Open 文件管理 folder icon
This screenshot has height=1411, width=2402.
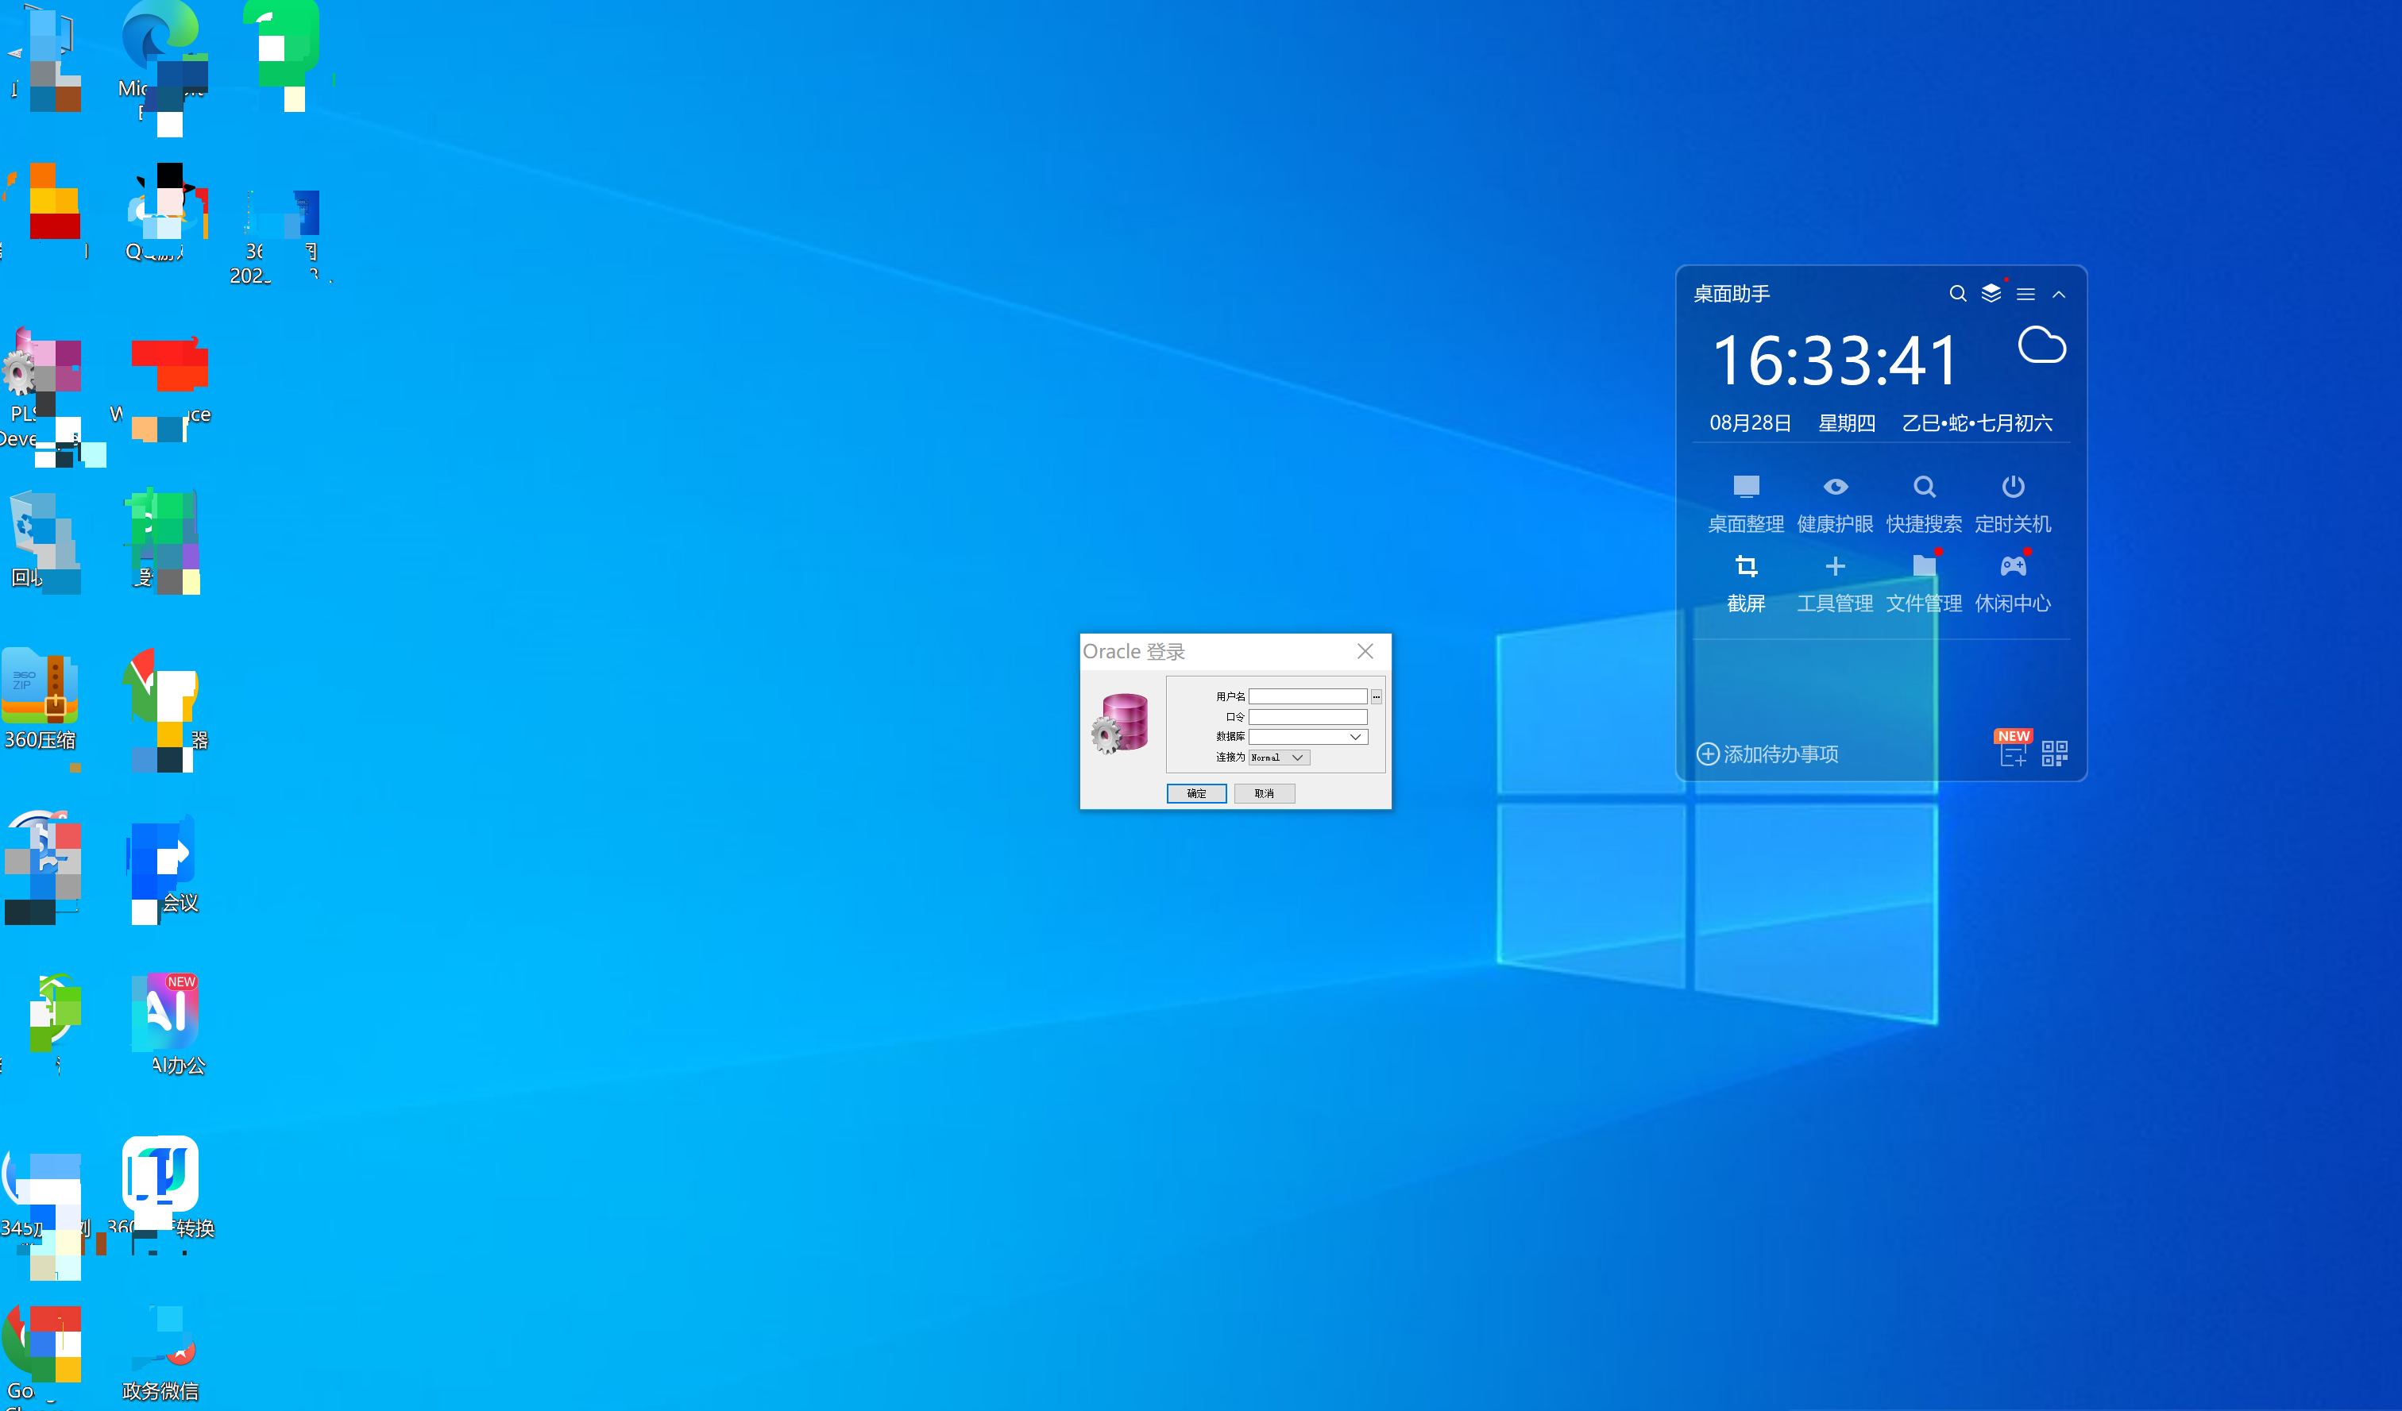click(x=1924, y=583)
